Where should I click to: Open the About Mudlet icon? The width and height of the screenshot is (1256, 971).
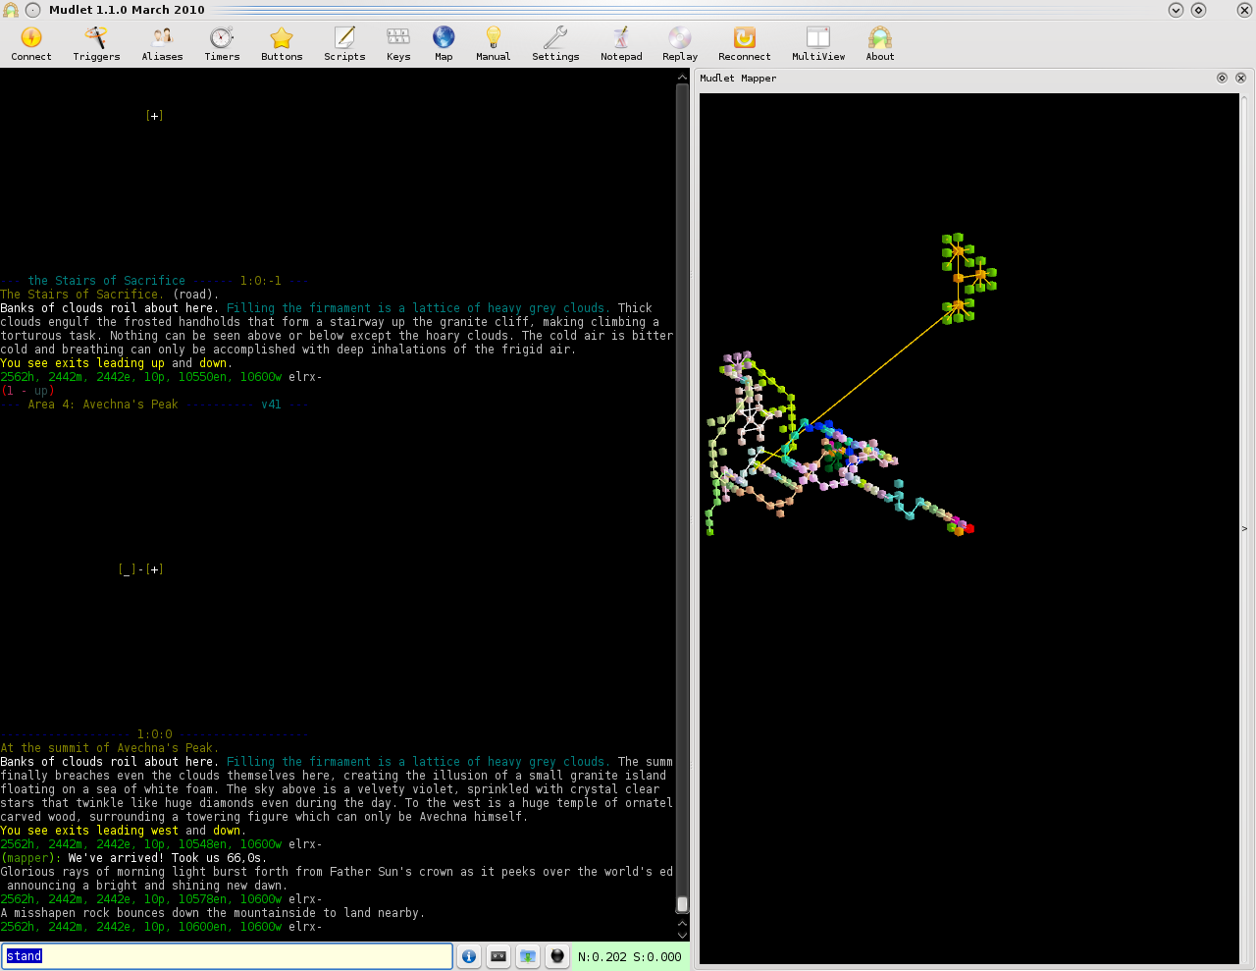(880, 44)
